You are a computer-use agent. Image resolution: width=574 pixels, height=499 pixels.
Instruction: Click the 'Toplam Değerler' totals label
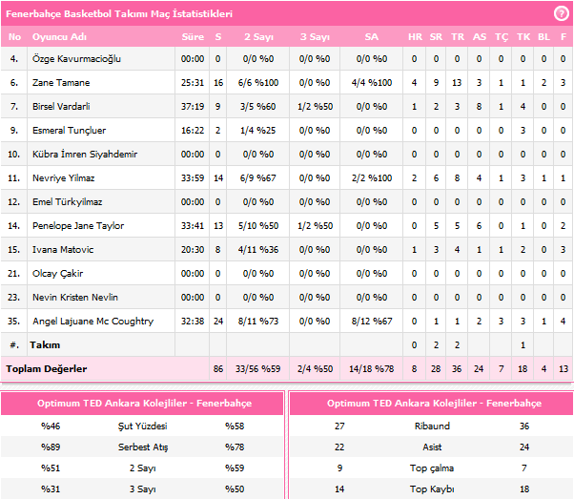[x=47, y=368]
